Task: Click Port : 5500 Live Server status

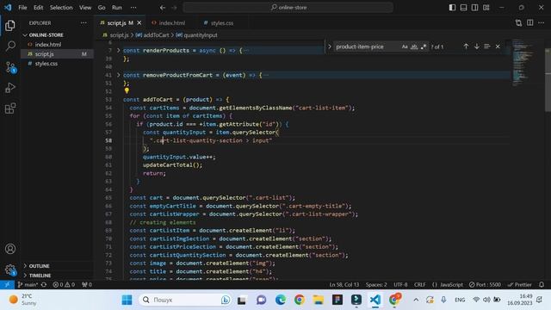Action: click(x=485, y=285)
